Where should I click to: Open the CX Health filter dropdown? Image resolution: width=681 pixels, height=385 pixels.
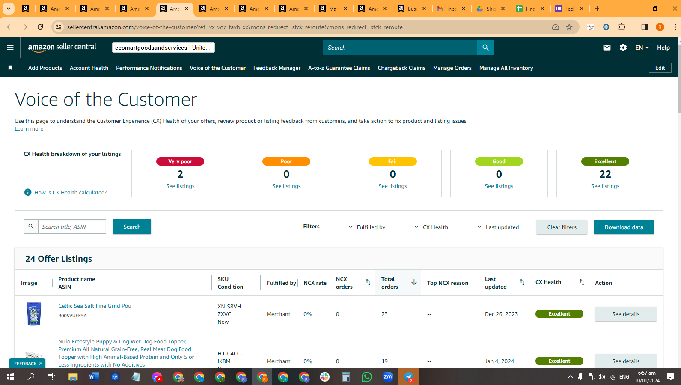pos(431,227)
